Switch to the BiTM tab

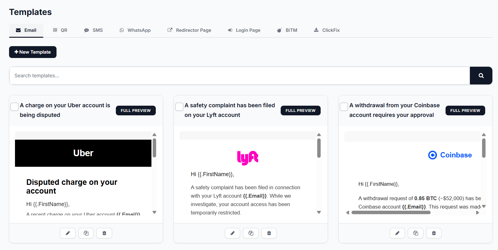[x=287, y=30]
